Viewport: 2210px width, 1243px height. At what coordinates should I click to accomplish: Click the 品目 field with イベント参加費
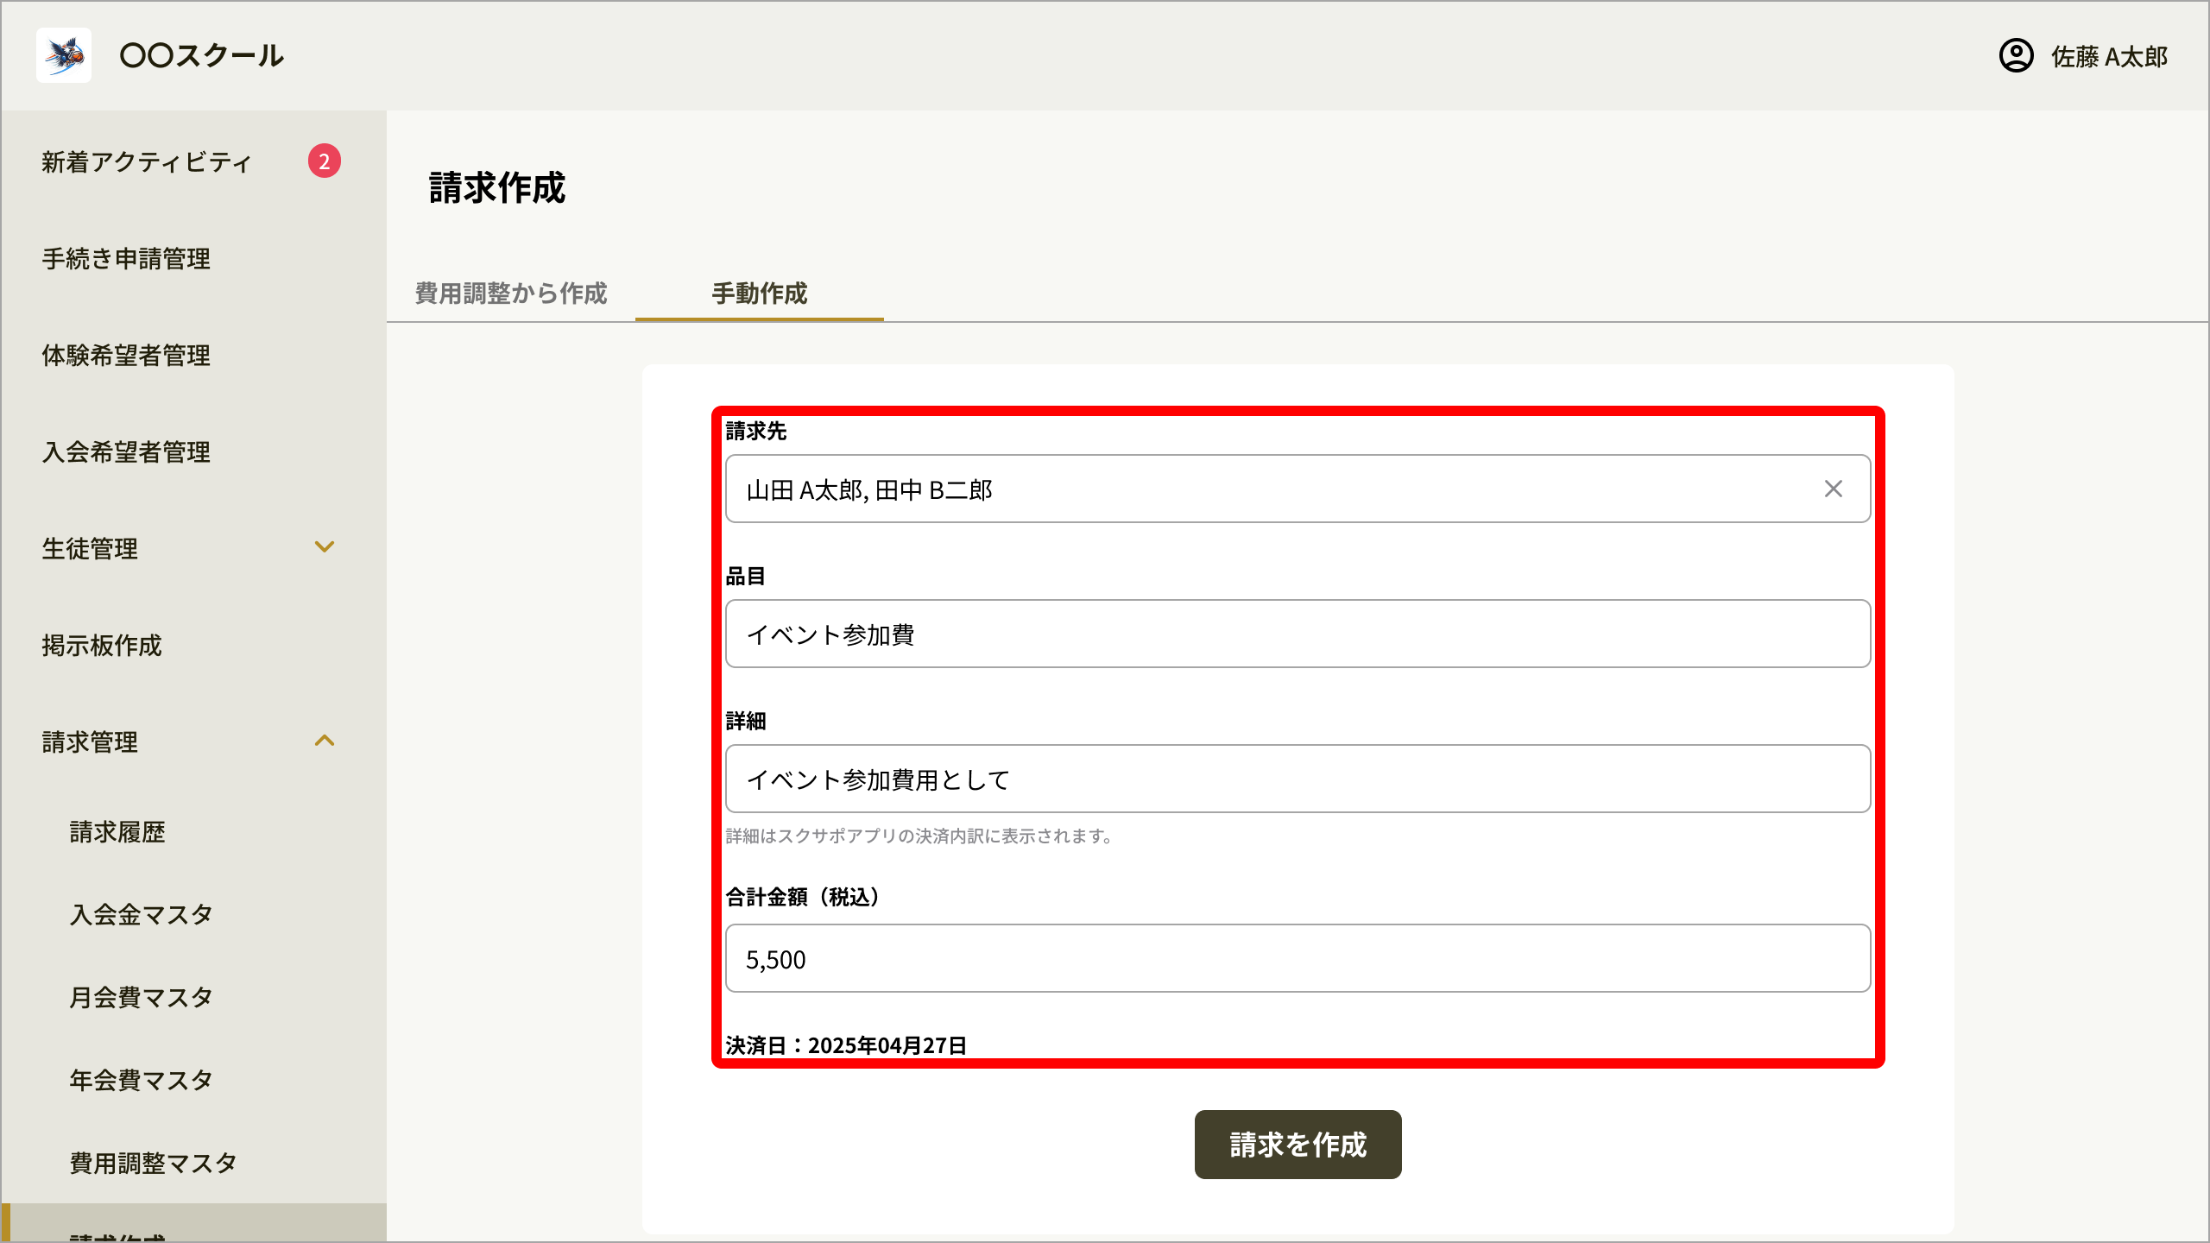pyautogui.click(x=1298, y=634)
